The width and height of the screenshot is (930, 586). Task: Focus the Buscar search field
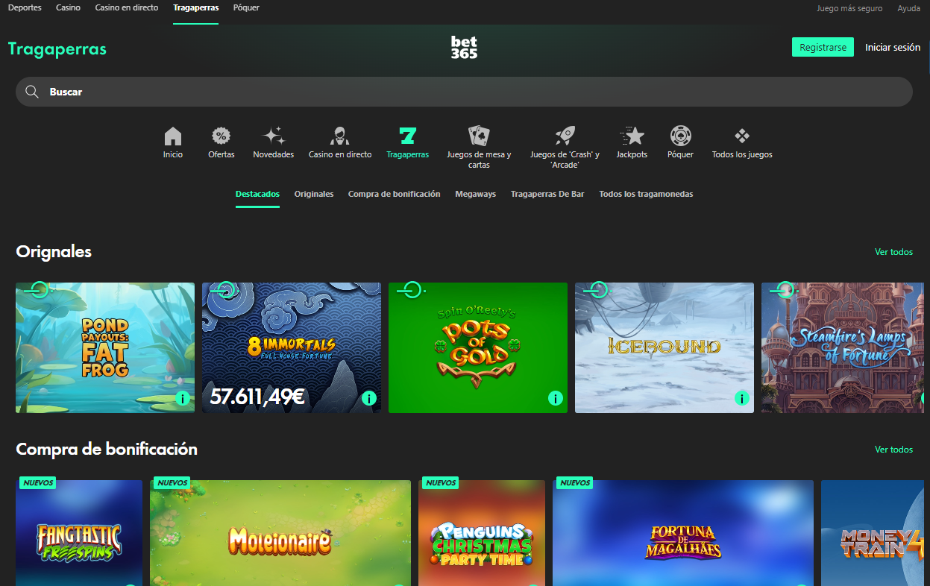tap(464, 92)
